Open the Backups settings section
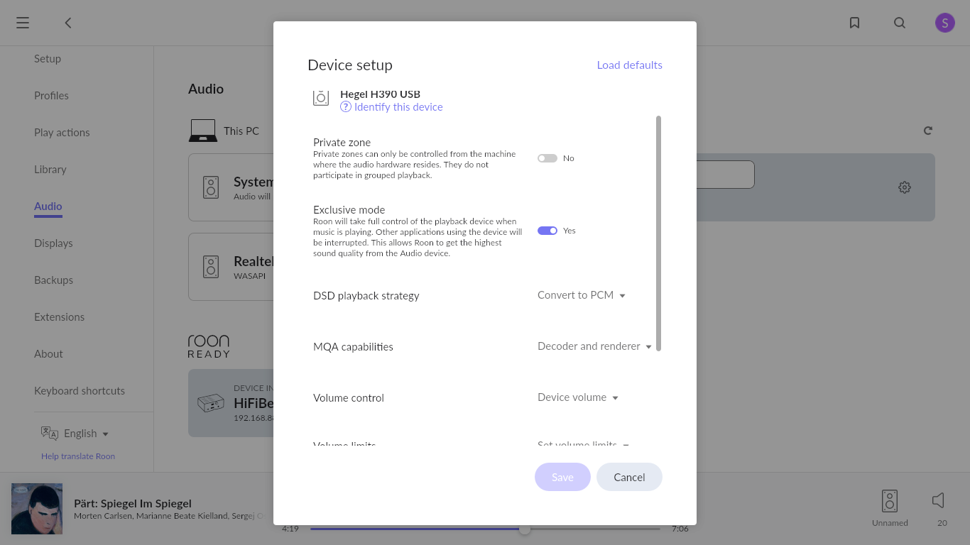 (53, 280)
